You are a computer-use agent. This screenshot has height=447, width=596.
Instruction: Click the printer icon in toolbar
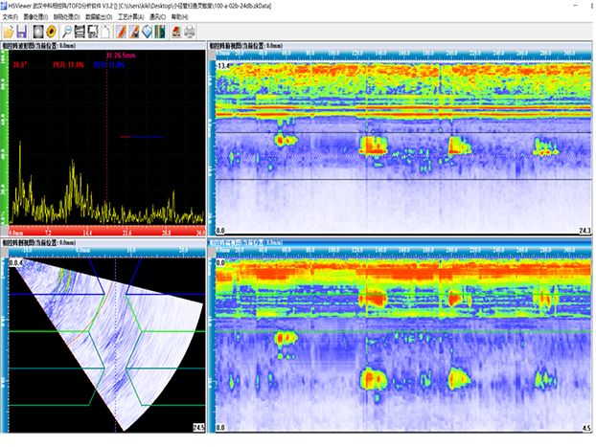tap(189, 33)
